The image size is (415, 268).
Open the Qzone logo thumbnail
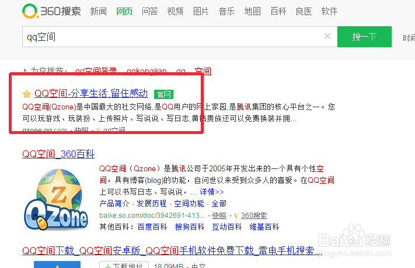(55, 199)
